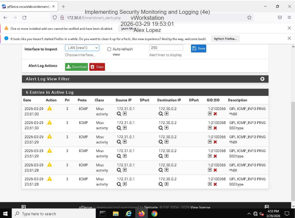Open the magnifier icon beside source IP 172.31.0.1
Viewport: 295px width, 218px height.
(x=118, y=114)
